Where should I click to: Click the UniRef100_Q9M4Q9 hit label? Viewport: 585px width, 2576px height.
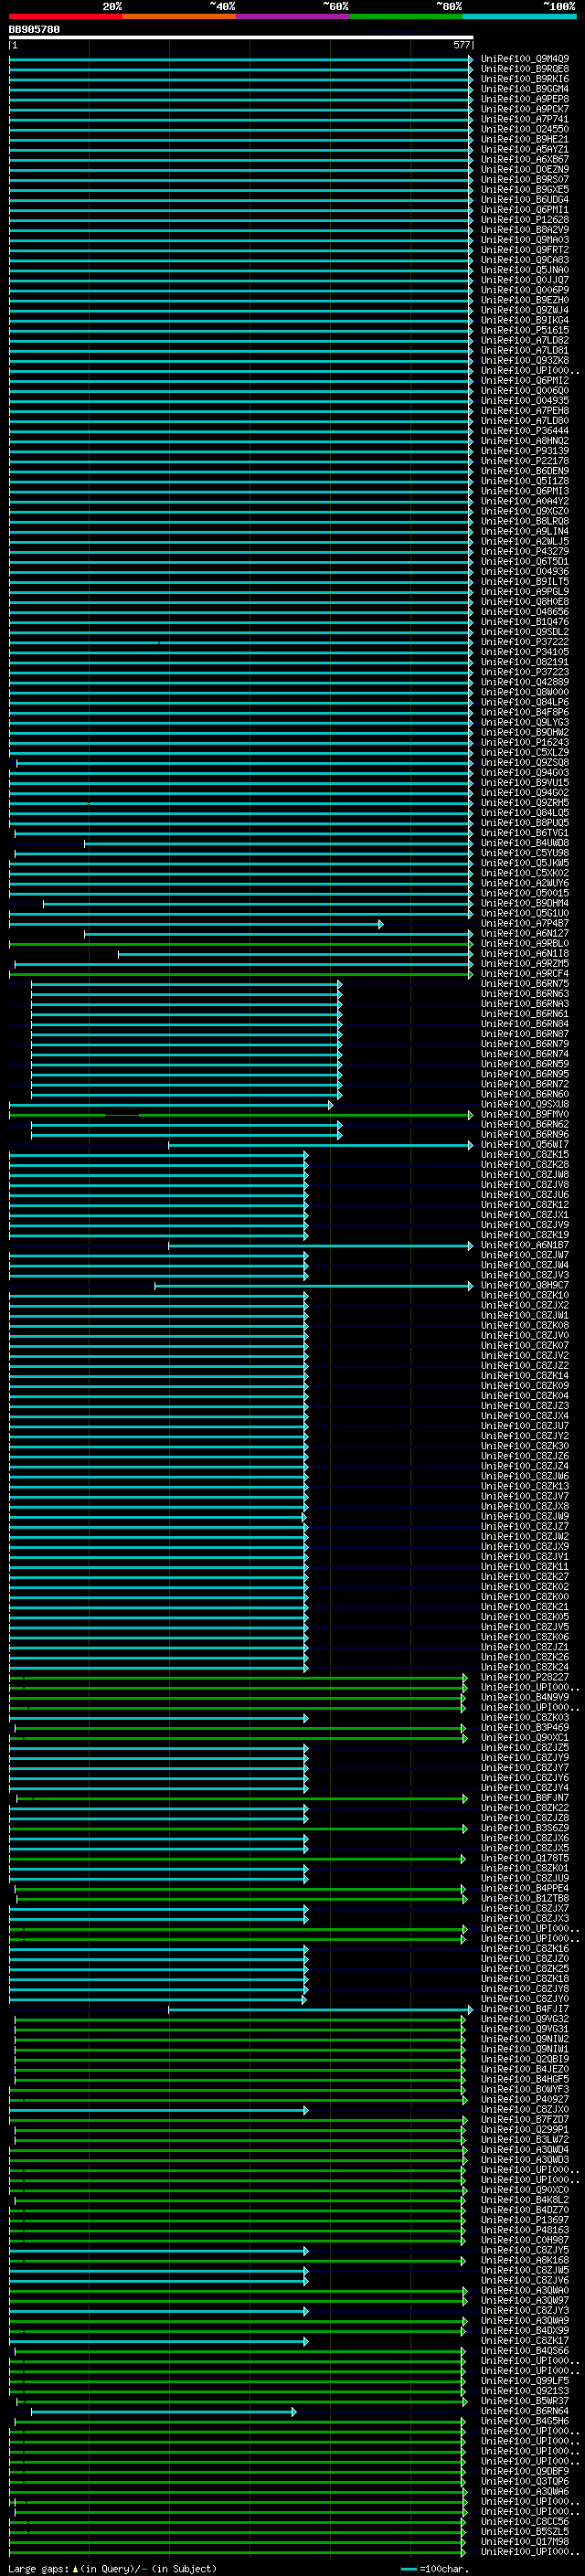point(525,59)
